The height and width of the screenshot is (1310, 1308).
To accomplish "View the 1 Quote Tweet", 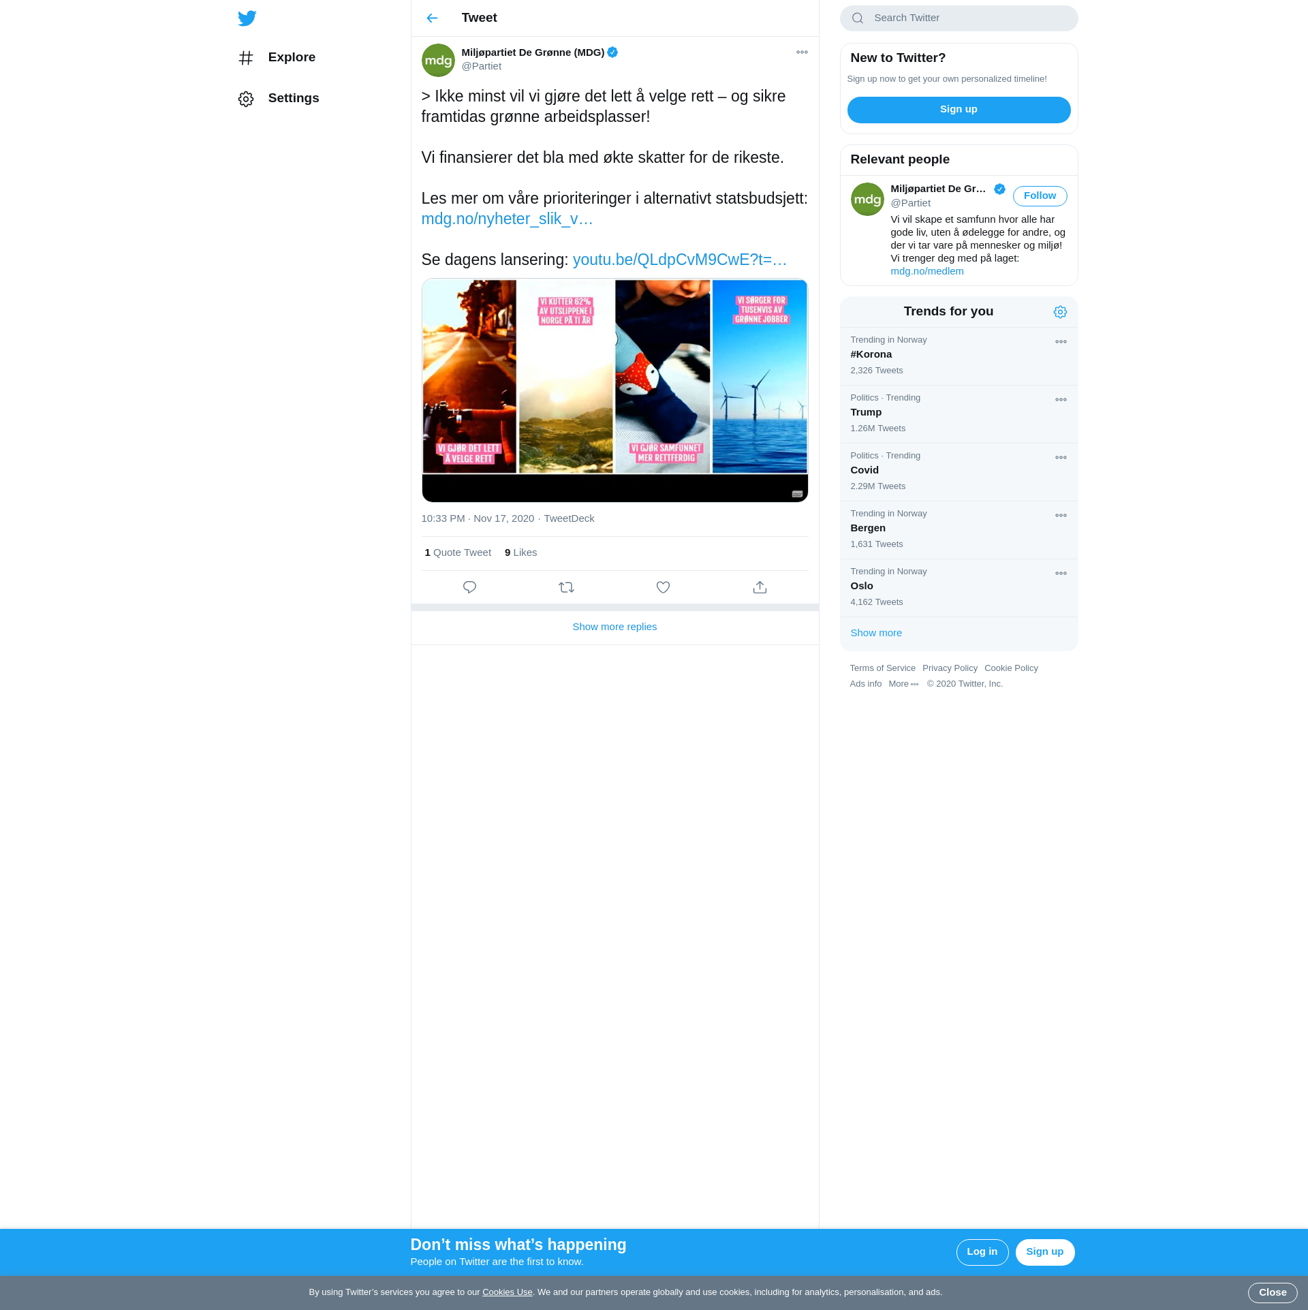I will 458,552.
